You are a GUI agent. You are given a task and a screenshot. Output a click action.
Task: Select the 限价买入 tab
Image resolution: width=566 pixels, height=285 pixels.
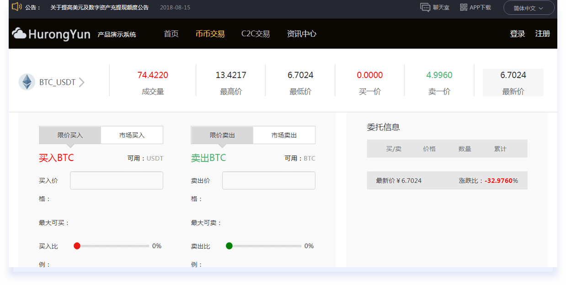pos(70,135)
